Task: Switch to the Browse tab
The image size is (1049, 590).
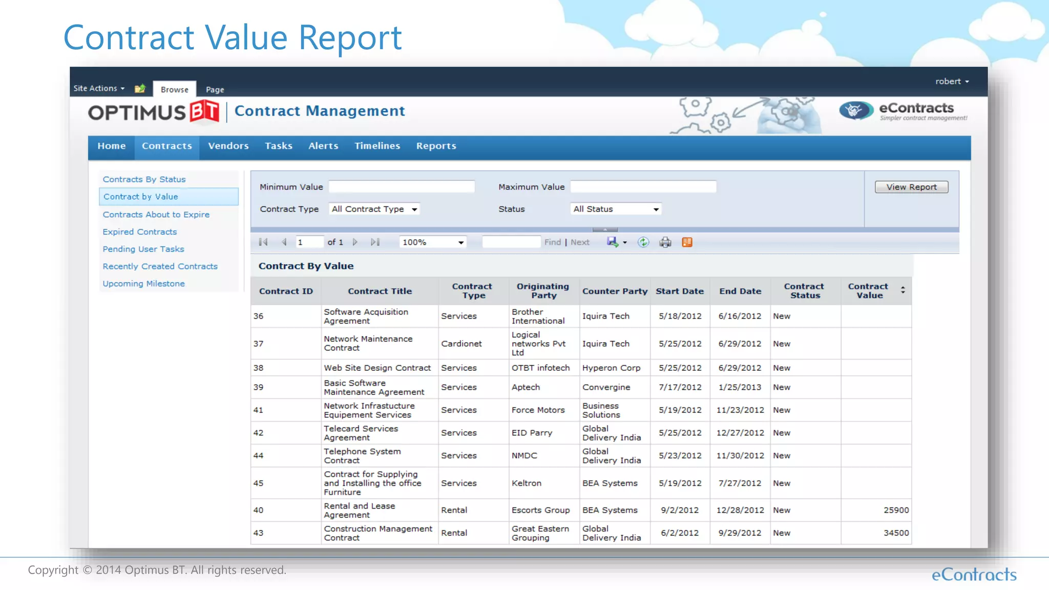Action: [175, 89]
